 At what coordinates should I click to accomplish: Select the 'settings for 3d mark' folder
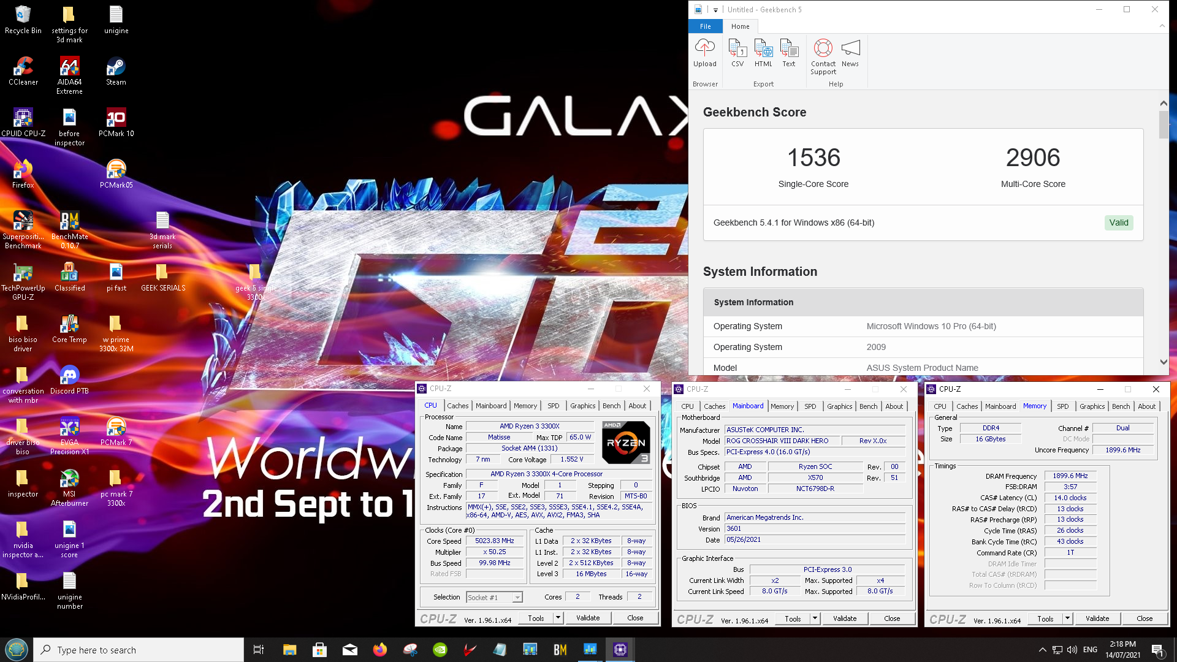69,25
